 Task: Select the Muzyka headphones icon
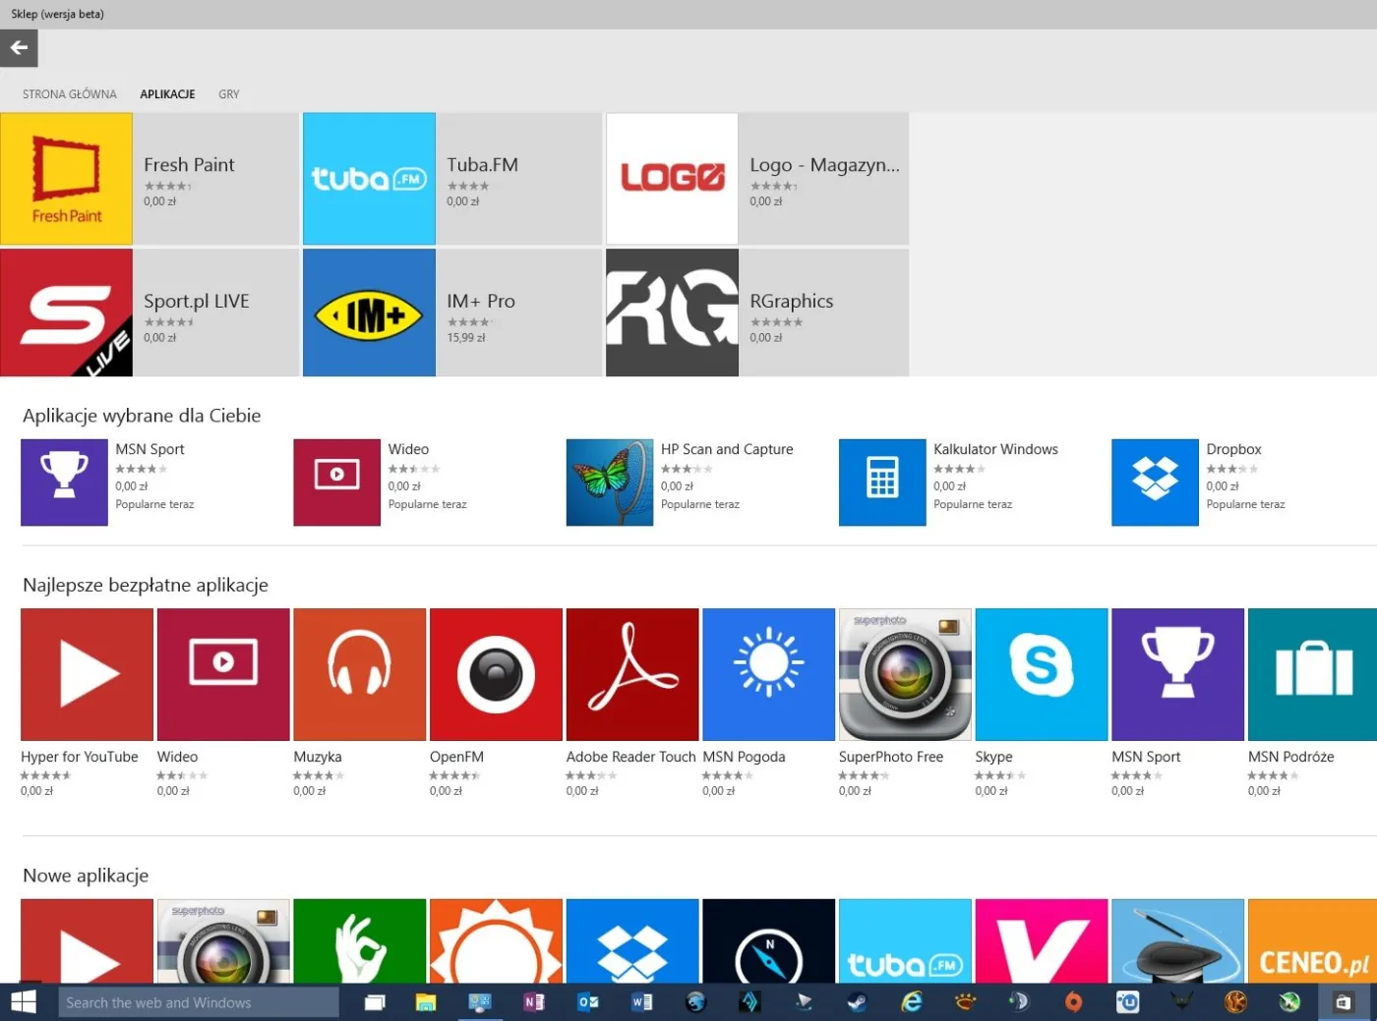pos(359,674)
